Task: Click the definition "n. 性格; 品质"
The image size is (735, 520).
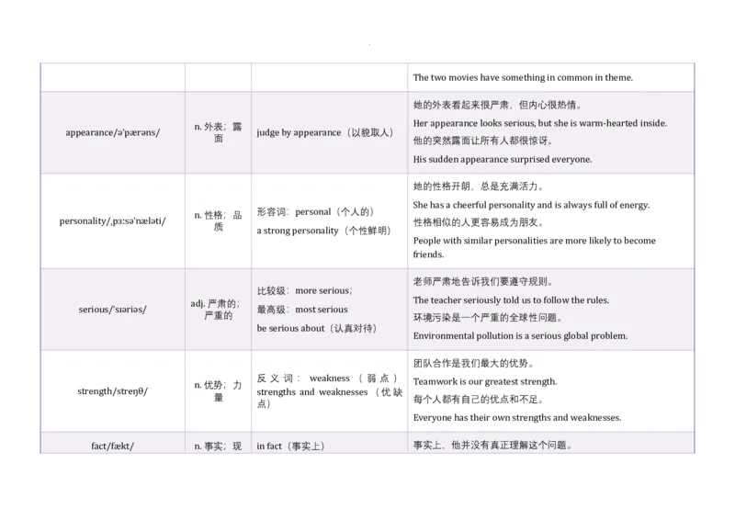Action: point(218,220)
